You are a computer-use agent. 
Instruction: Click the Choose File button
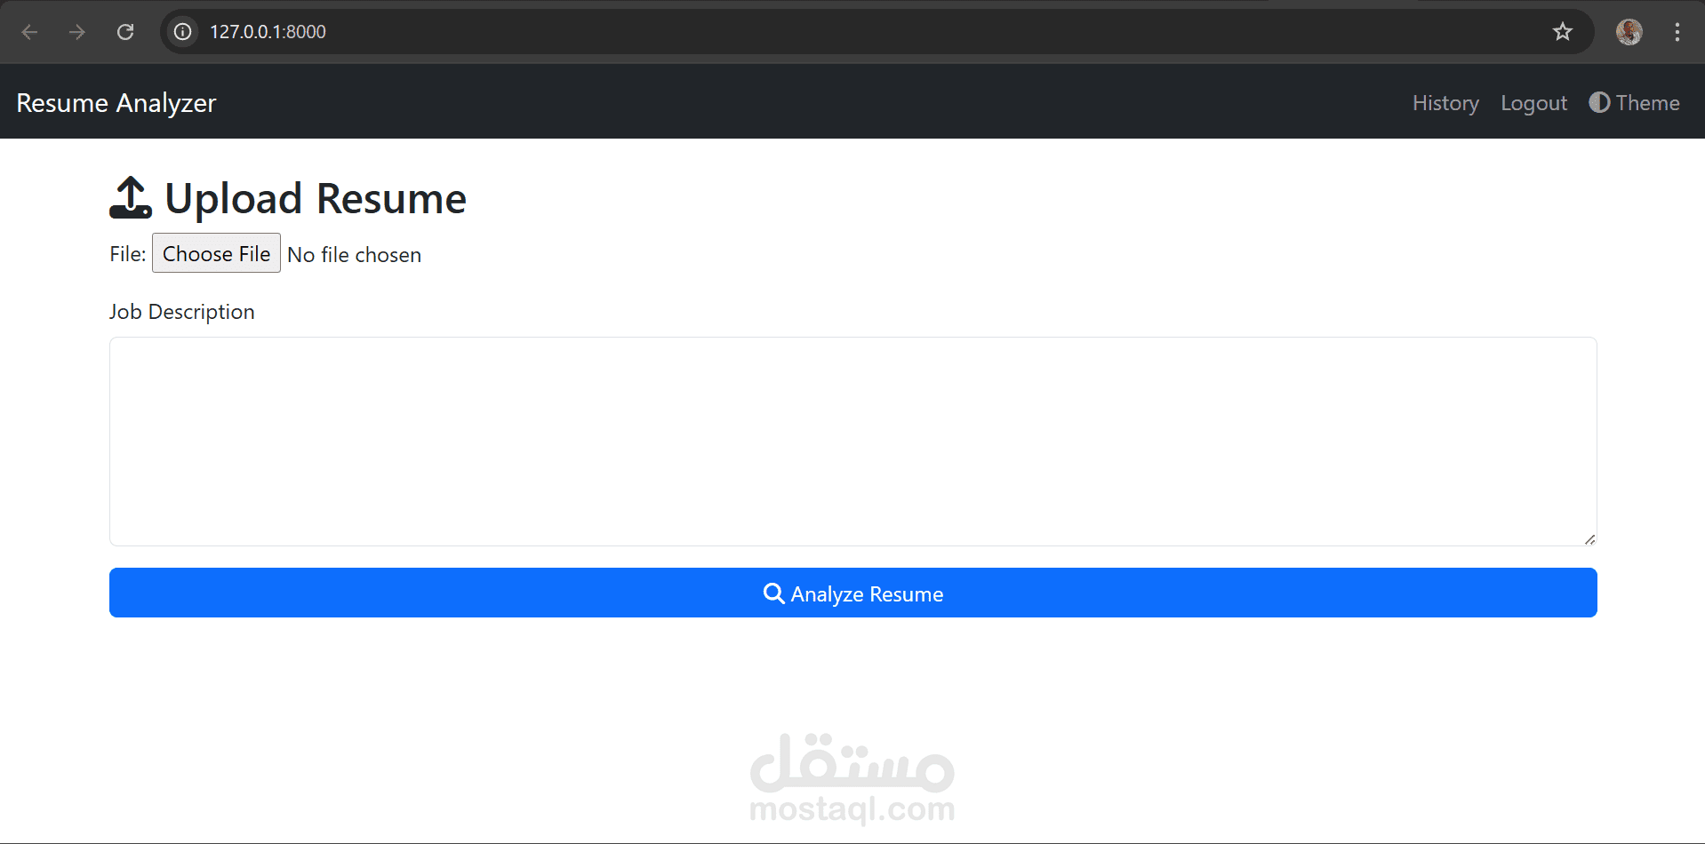coord(216,253)
